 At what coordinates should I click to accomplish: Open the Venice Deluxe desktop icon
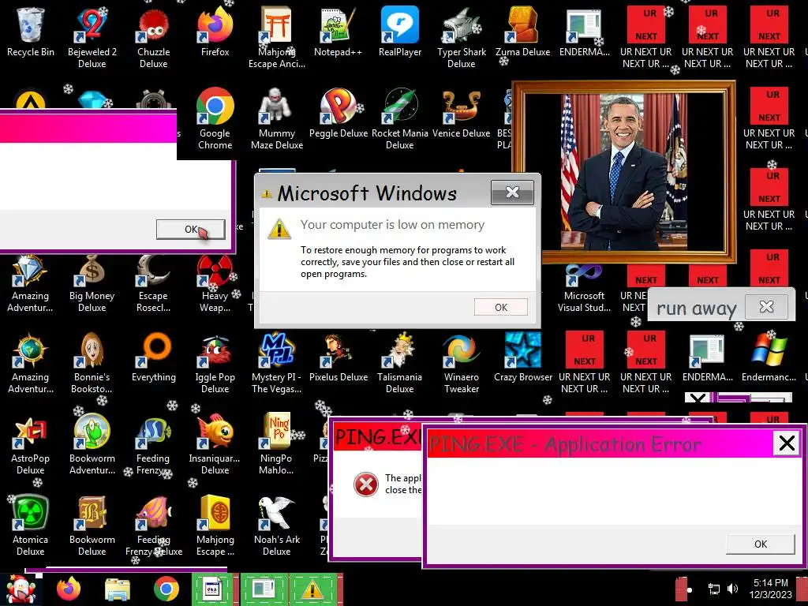[461, 114]
